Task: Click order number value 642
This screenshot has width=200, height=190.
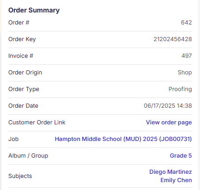Action: [x=187, y=23]
